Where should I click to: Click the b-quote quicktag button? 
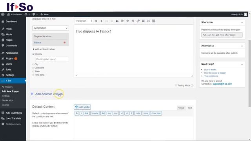[95, 113]
